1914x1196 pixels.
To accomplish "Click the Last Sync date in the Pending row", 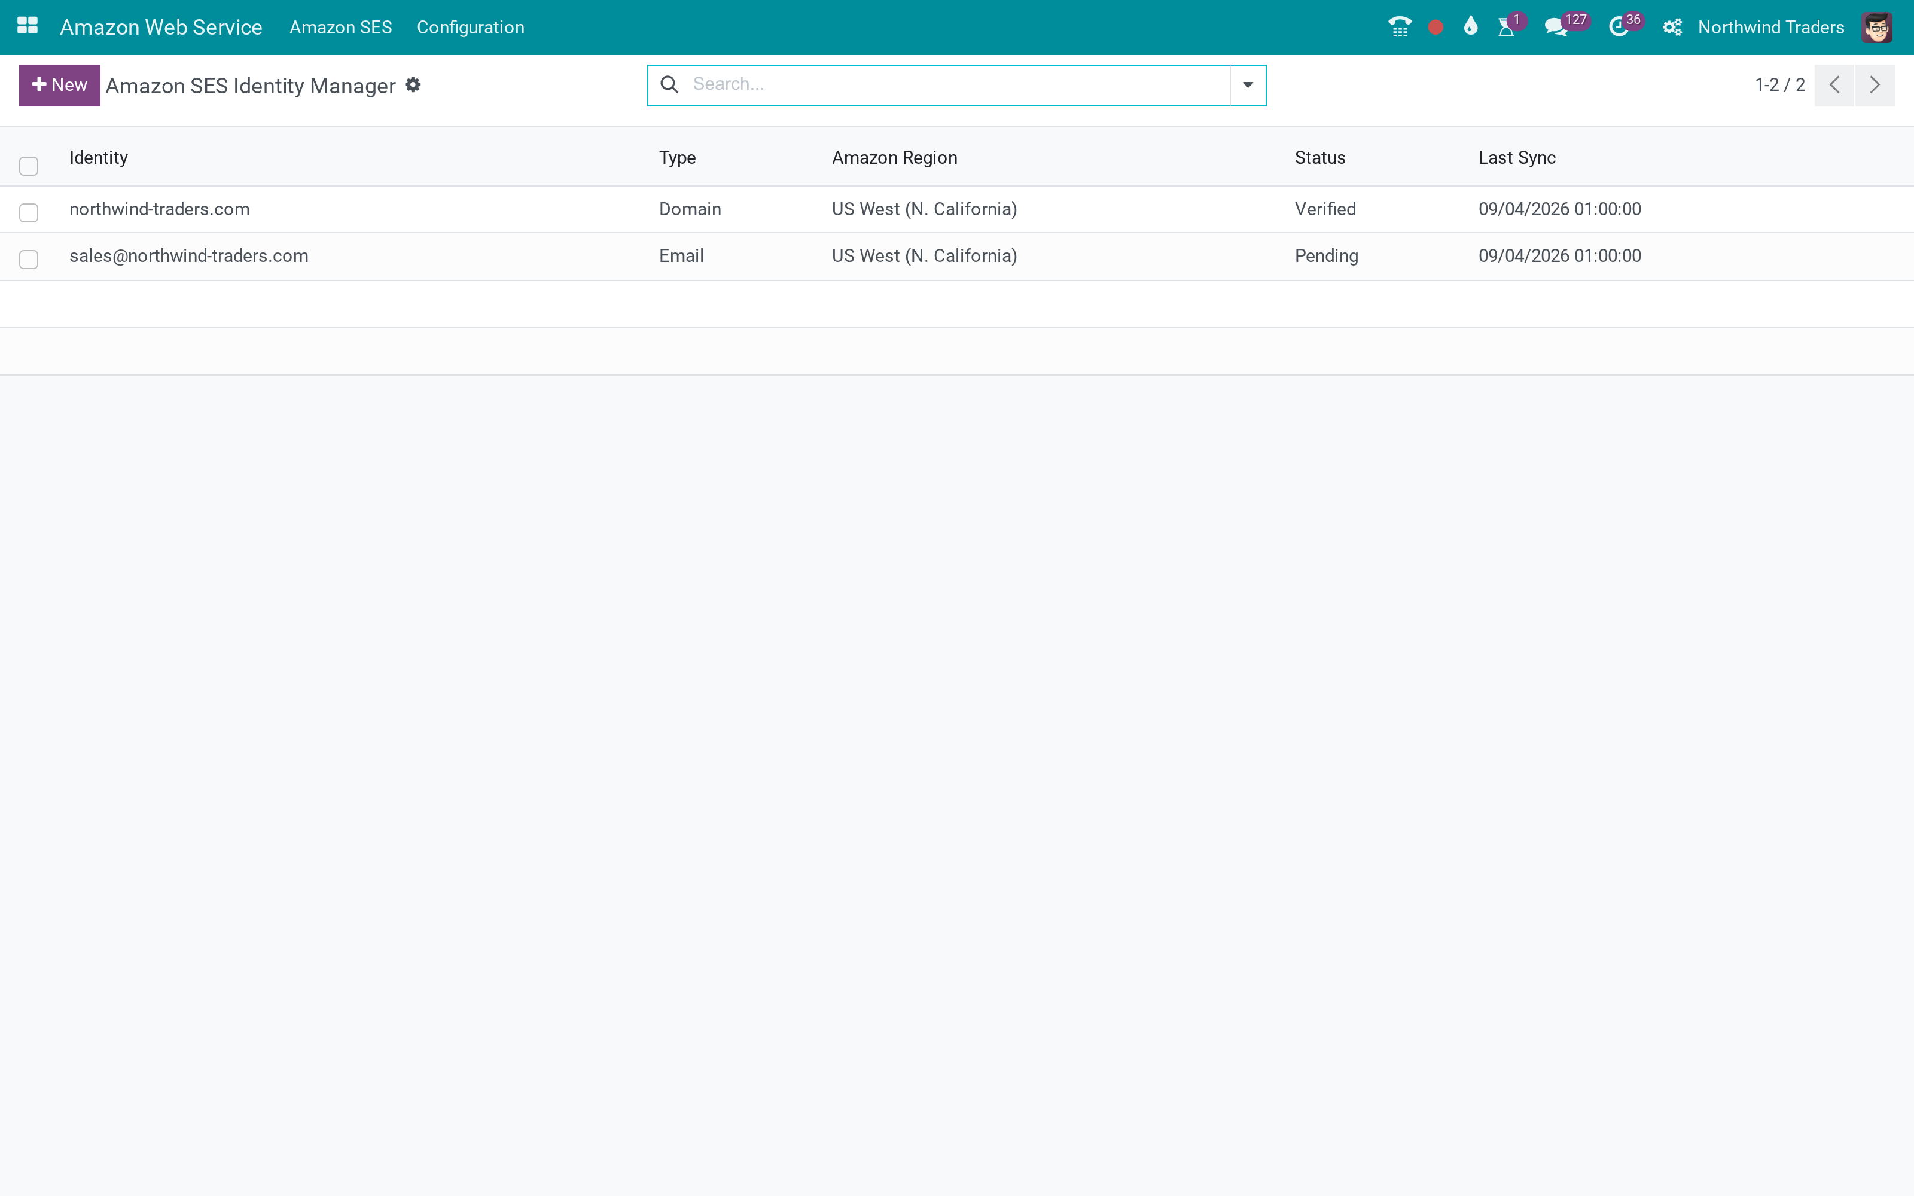I will pos(1560,255).
